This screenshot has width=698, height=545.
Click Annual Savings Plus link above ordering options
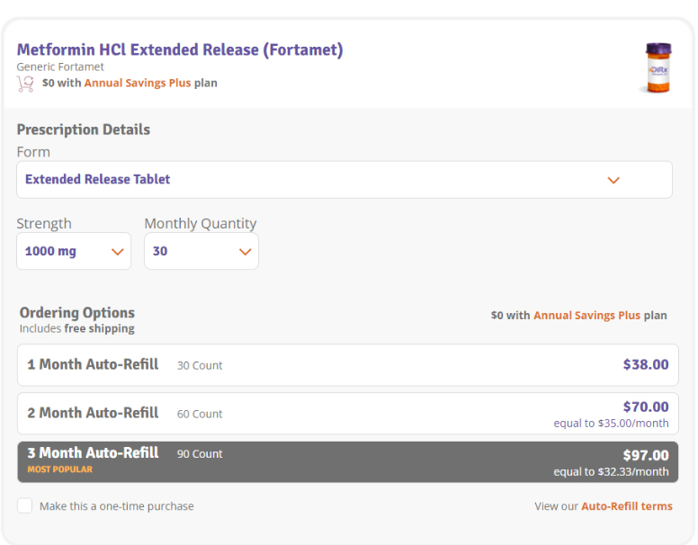pyautogui.click(x=586, y=316)
